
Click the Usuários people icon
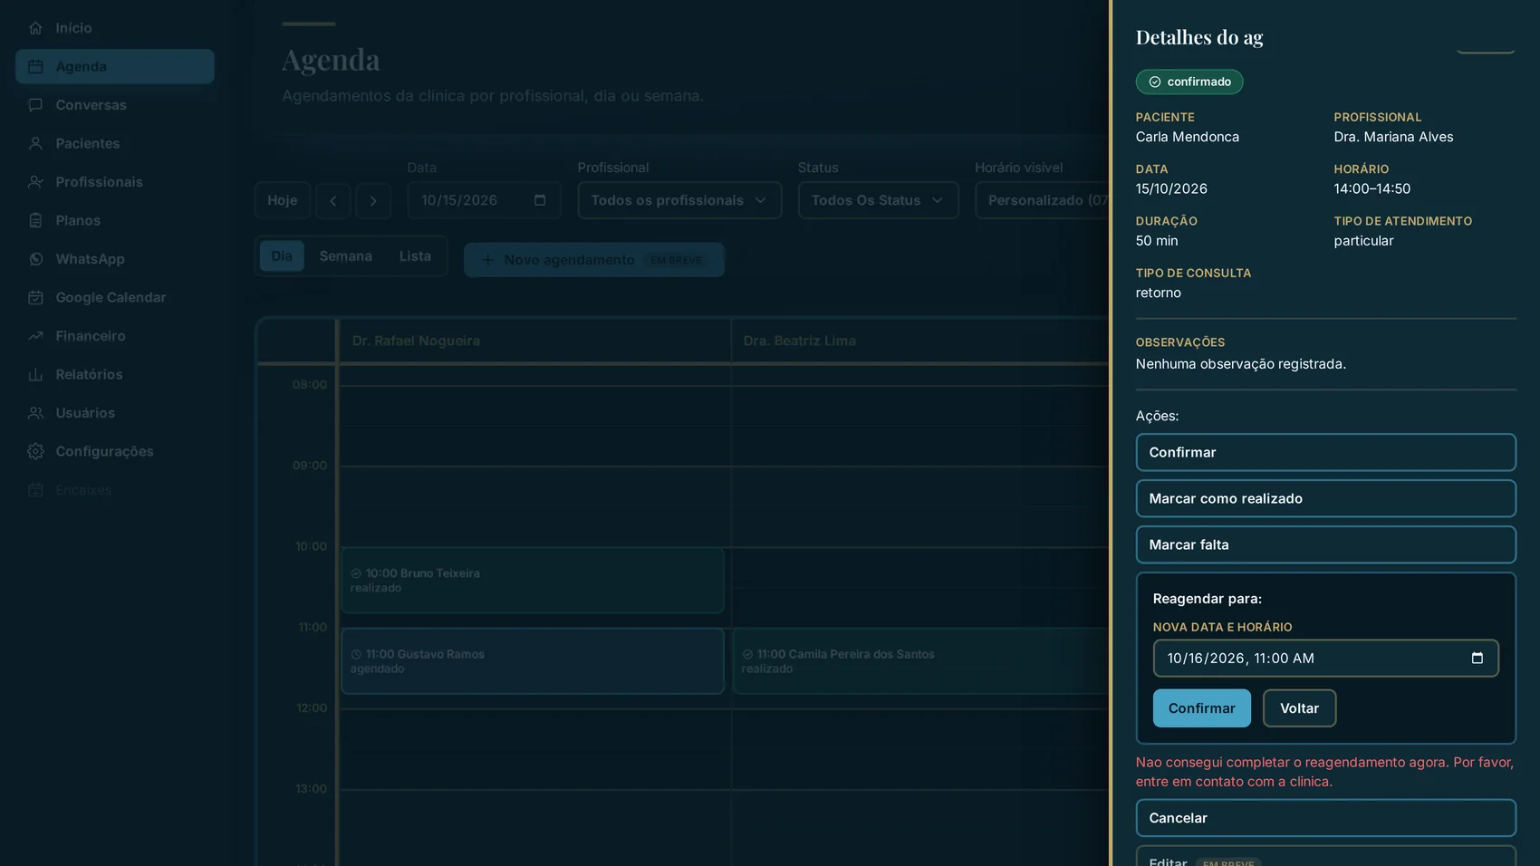(35, 413)
